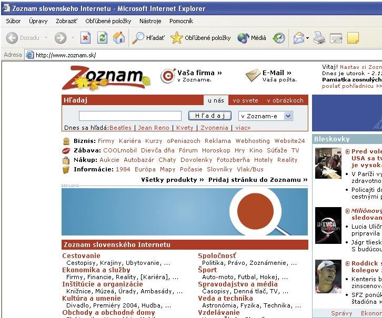Click the Hľadaj search button
Screen dimensions: 382x318
point(210,116)
